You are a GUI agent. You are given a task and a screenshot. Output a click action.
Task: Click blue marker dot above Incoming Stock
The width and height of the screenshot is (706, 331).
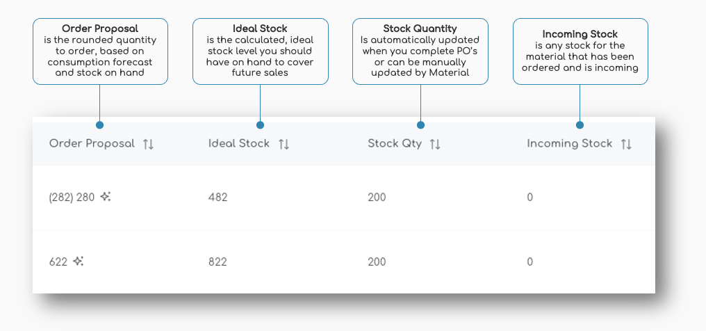(x=580, y=125)
